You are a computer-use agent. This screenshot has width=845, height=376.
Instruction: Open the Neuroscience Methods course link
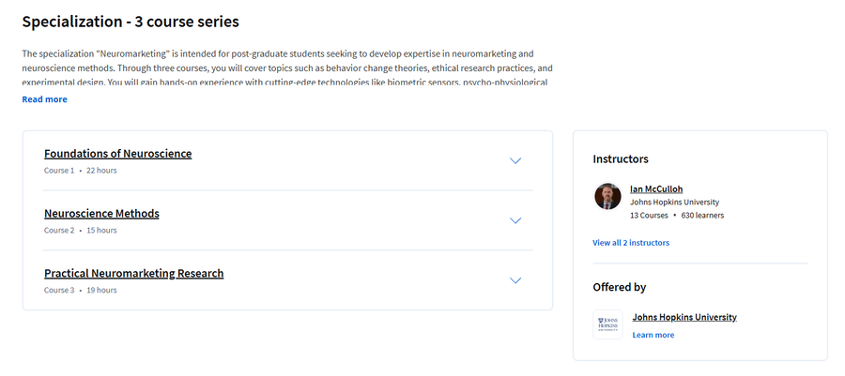click(x=101, y=213)
